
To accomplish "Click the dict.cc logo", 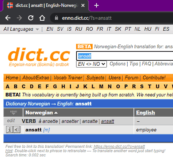I will pos(39,55).
